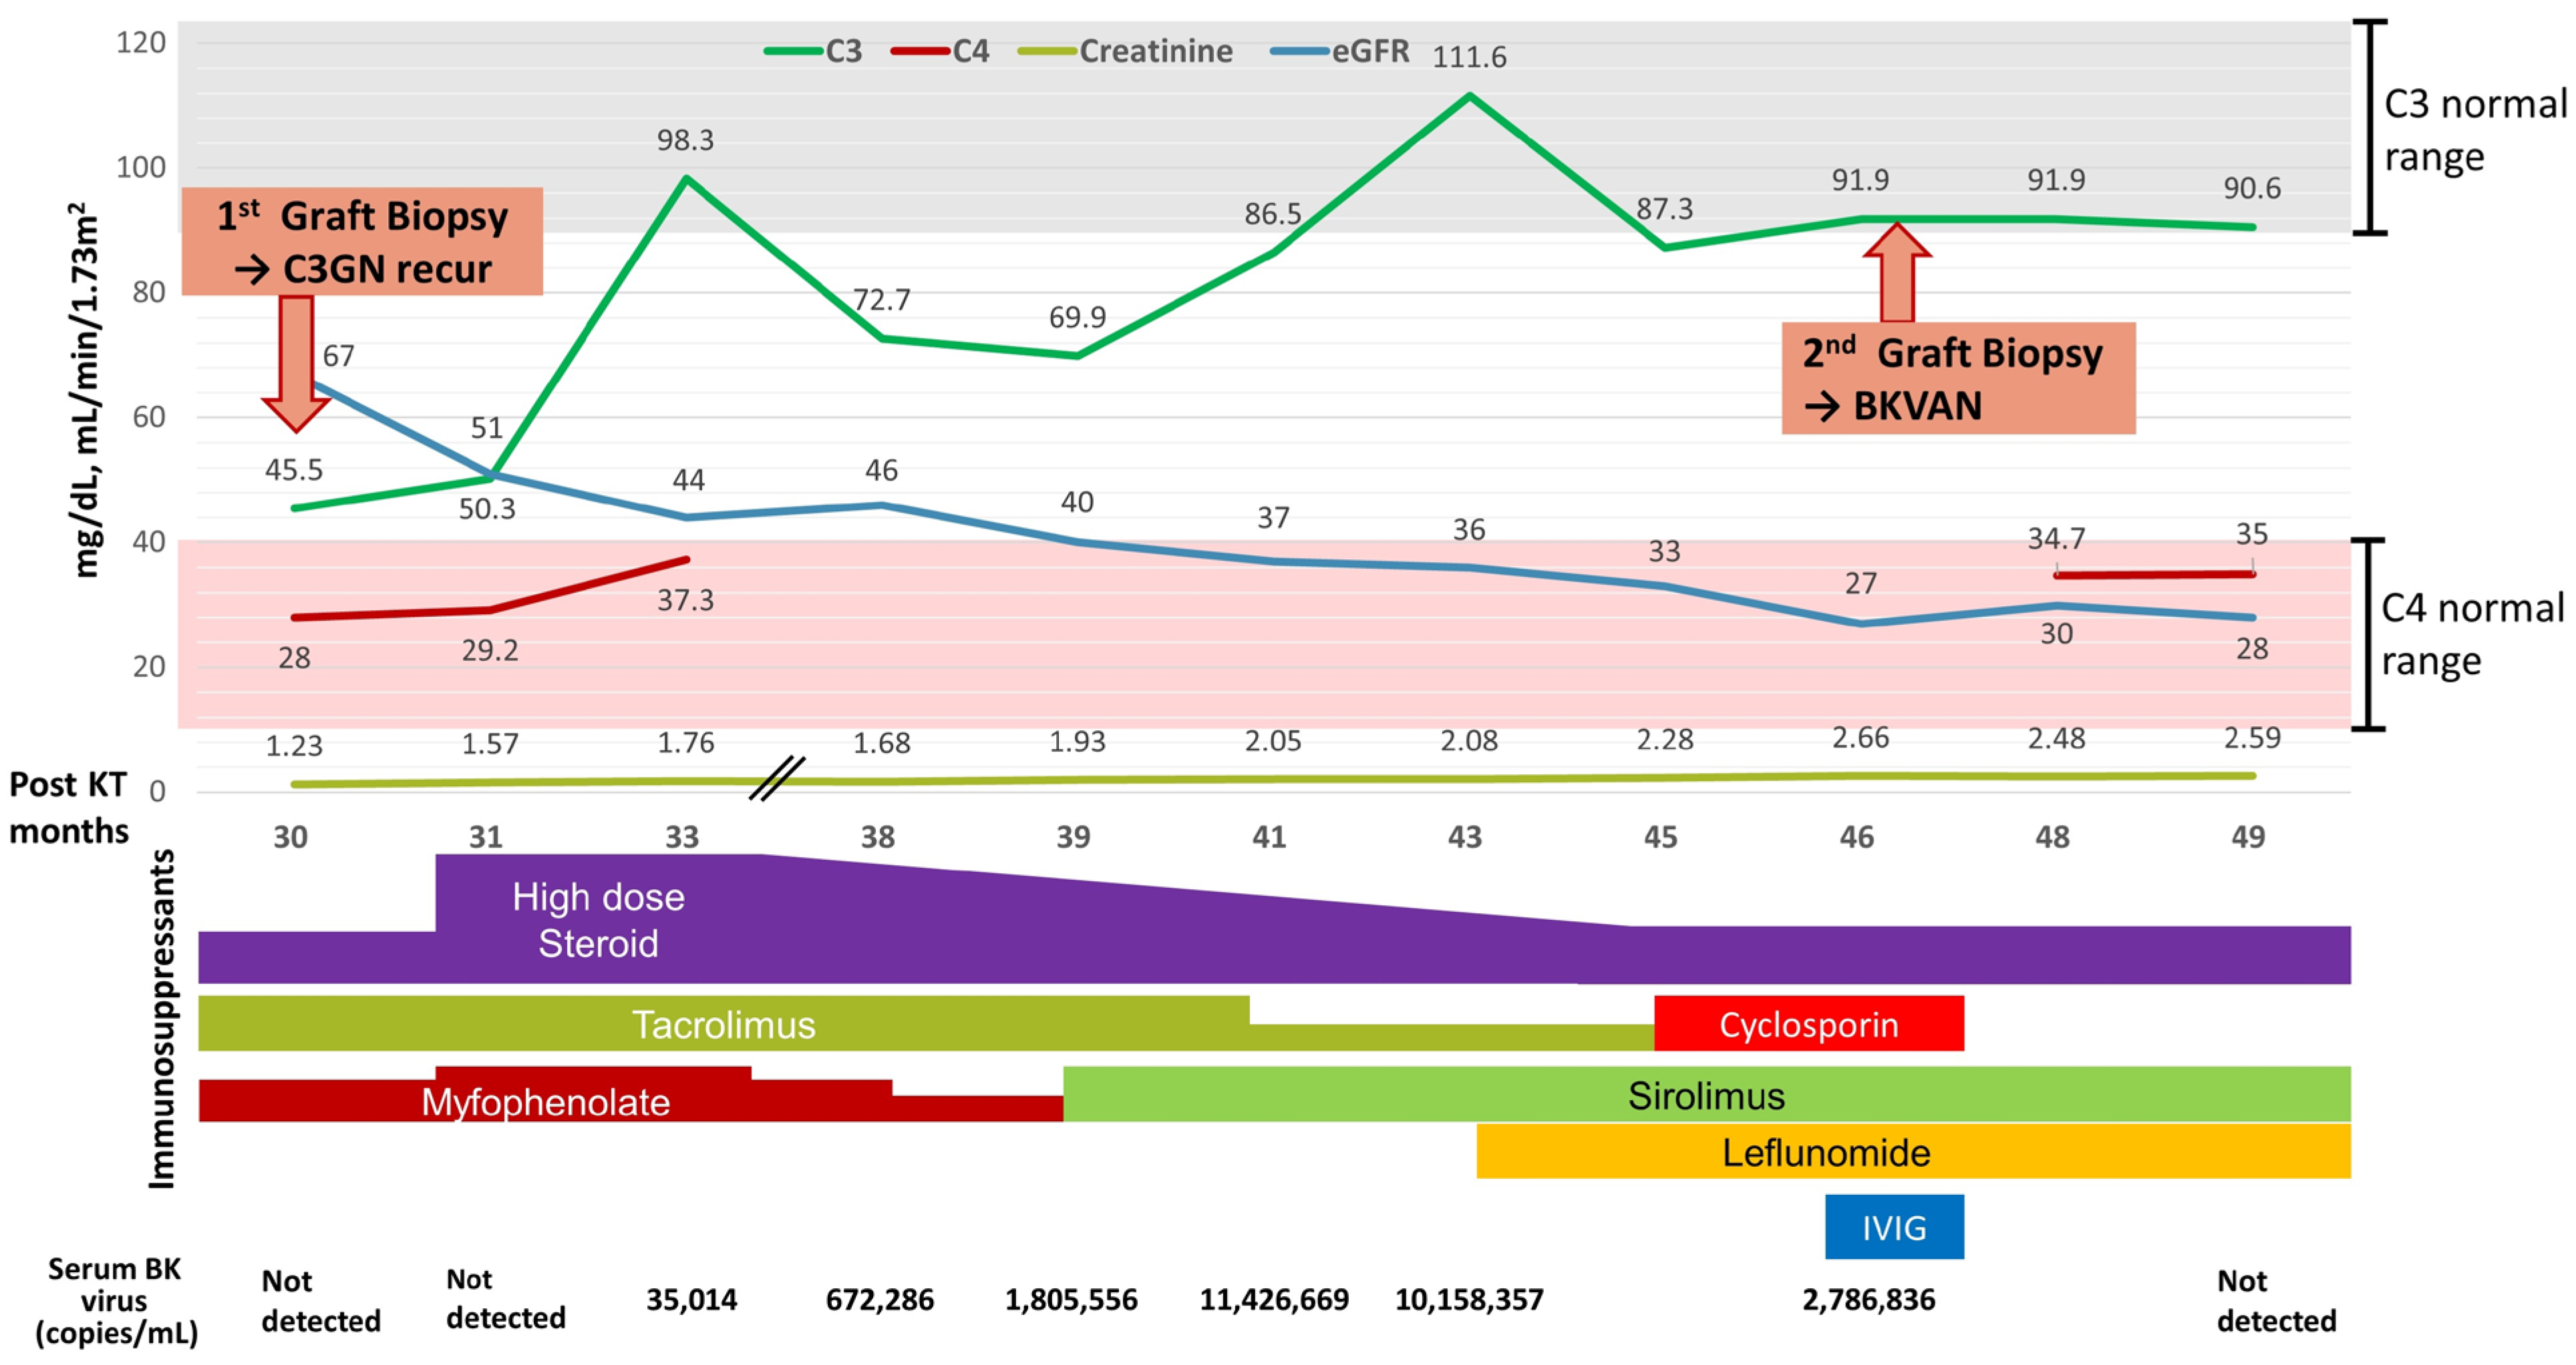
Task: Click the 1st Graft Biopsy C3GN recur box
Action: 362,242
